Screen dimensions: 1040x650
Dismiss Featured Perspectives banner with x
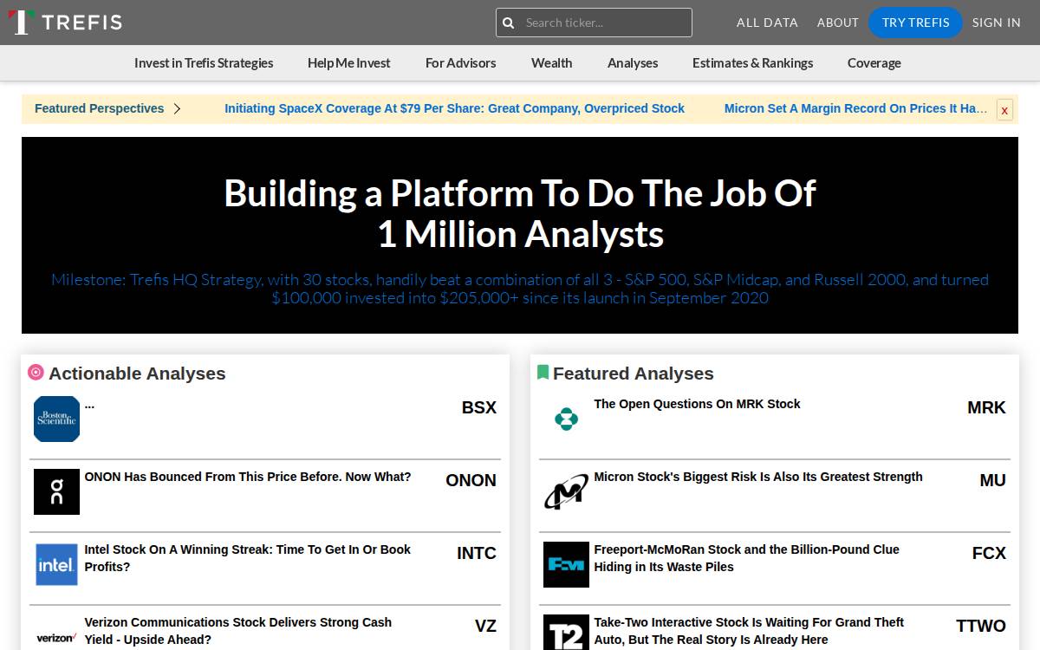click(1004, 110)
